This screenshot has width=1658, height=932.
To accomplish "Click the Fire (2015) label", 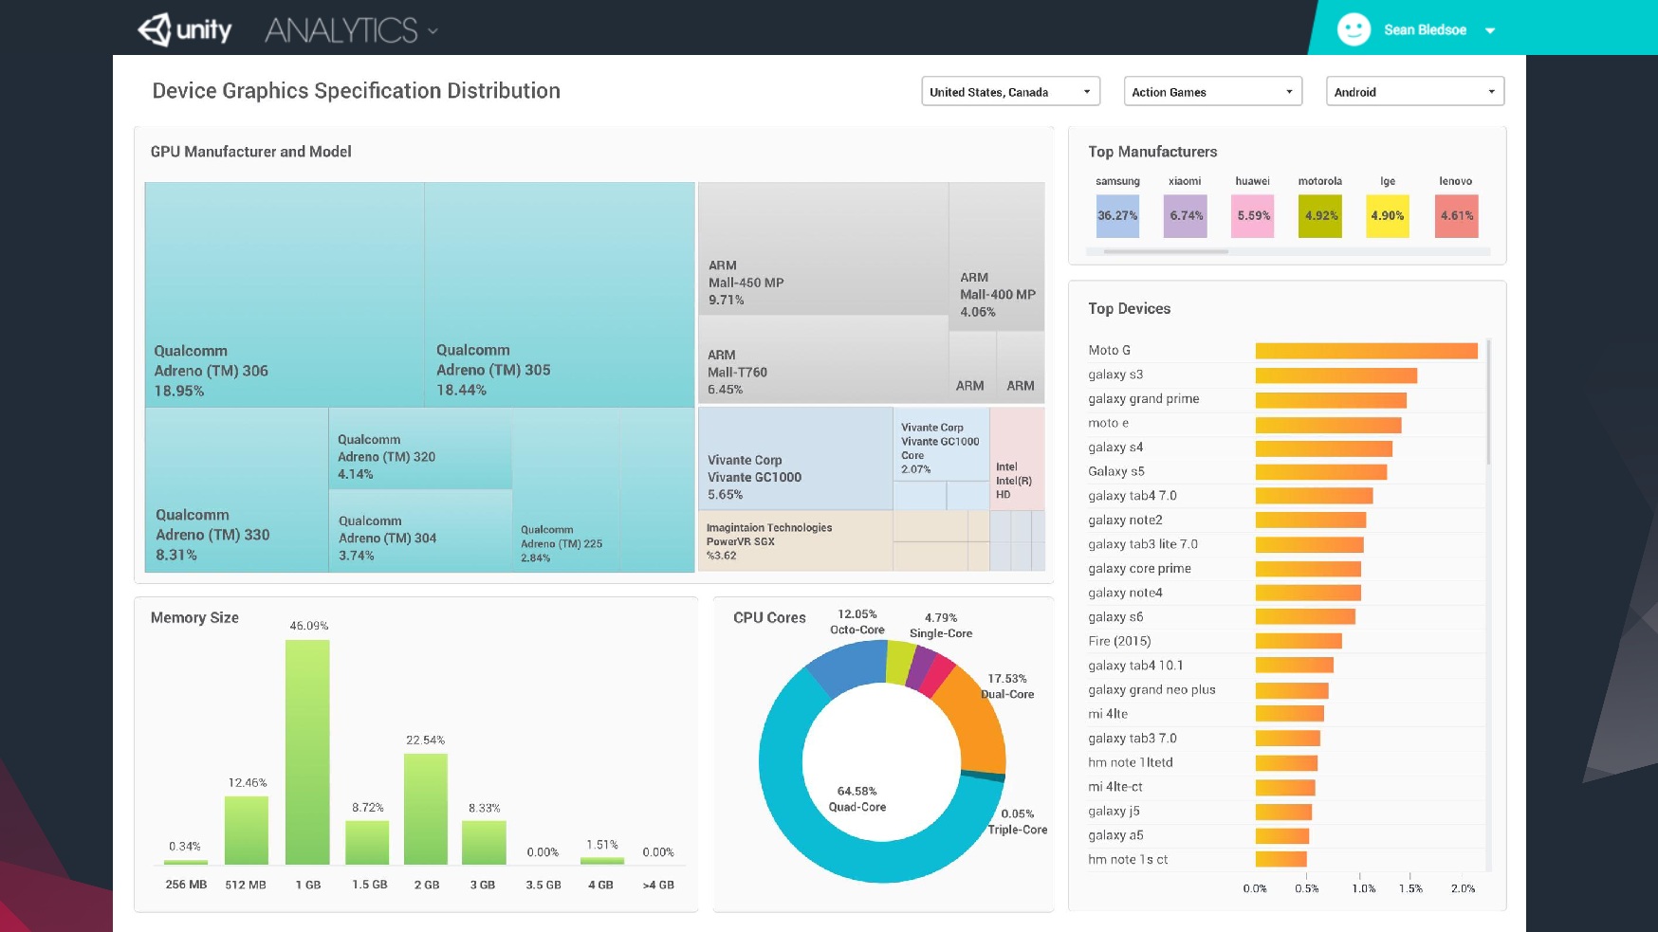I will (x=1119, y=641).
